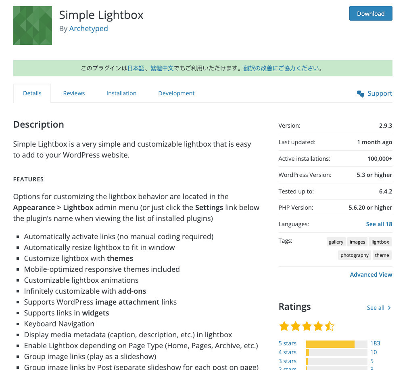This screenshot has width=407, height=370.
Task: Select the Details tab
Action: 32,93
